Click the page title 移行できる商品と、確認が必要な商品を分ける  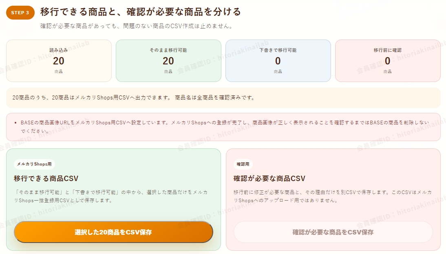click(141, 12)
